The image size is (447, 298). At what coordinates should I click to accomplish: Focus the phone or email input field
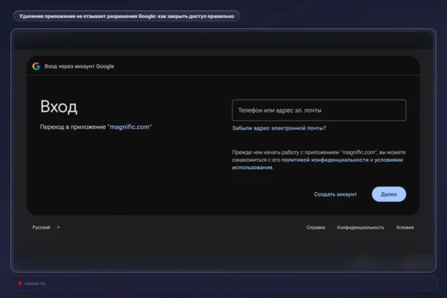pyautogui.click(x=319, y=110)
